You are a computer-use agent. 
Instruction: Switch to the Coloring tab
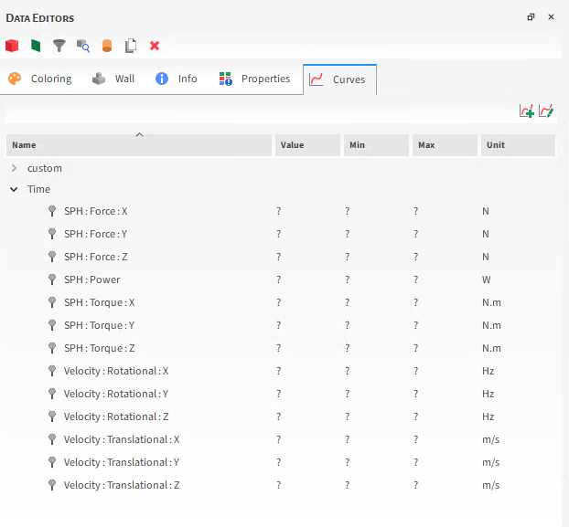40,79
